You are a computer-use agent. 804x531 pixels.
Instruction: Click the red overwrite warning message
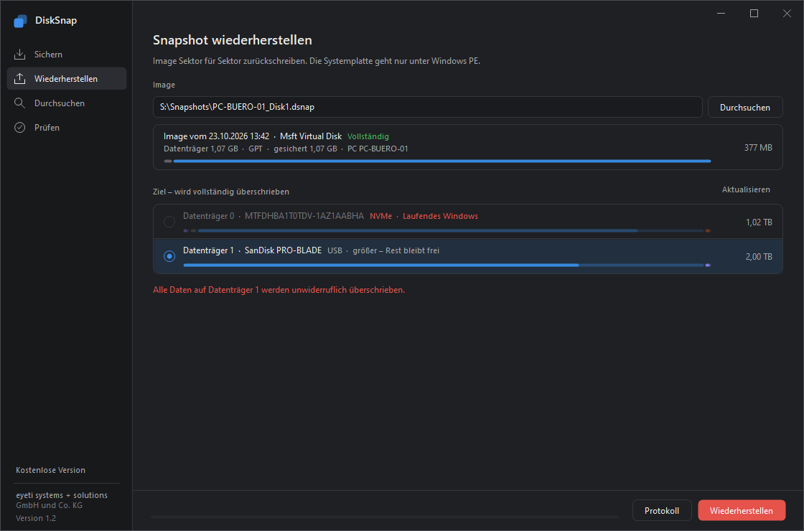click(279, 290)
